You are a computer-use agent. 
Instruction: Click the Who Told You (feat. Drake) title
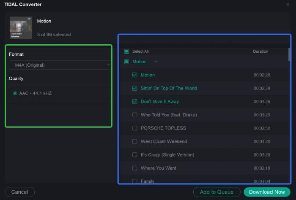[169, 115]
